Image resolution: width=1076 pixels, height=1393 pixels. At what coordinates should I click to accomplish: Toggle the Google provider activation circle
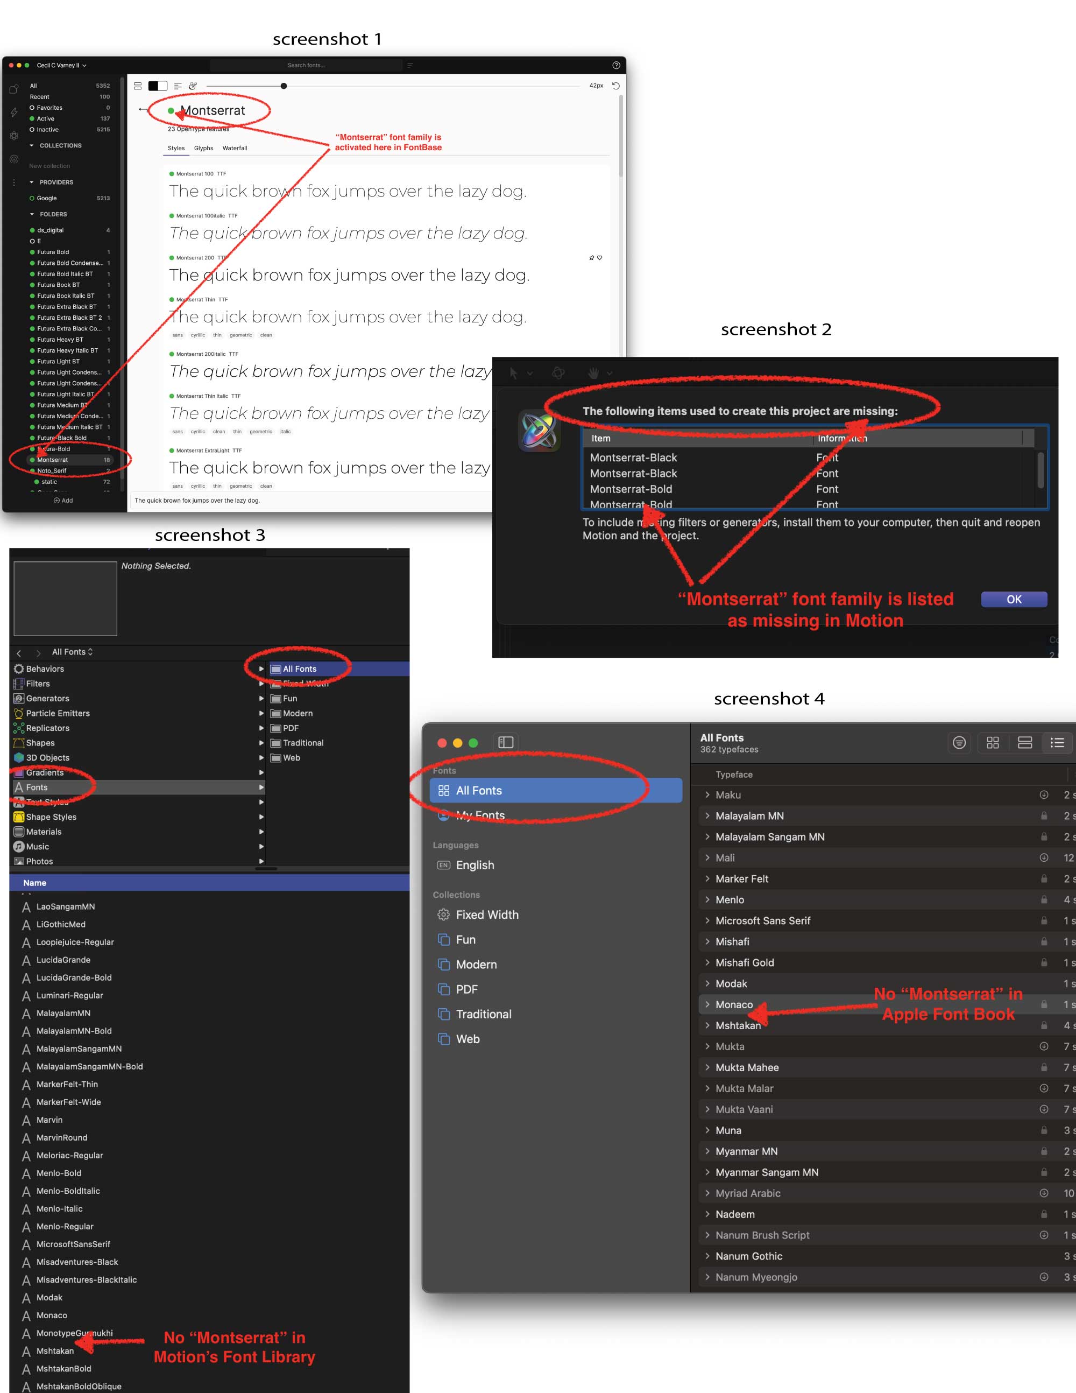pos(32,199)
